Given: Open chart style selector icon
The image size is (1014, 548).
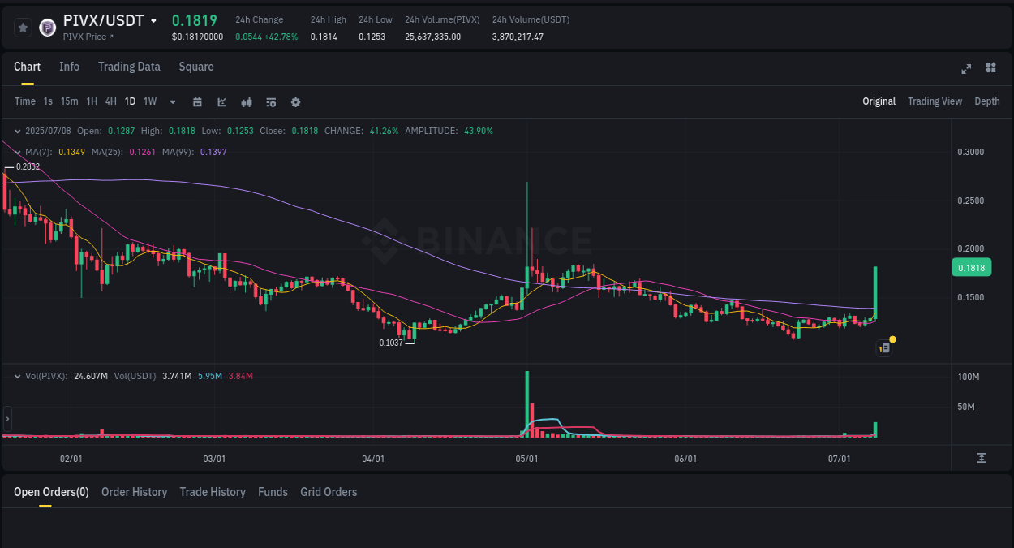Looking at the screenshot, I should click(x=221, y=101).
